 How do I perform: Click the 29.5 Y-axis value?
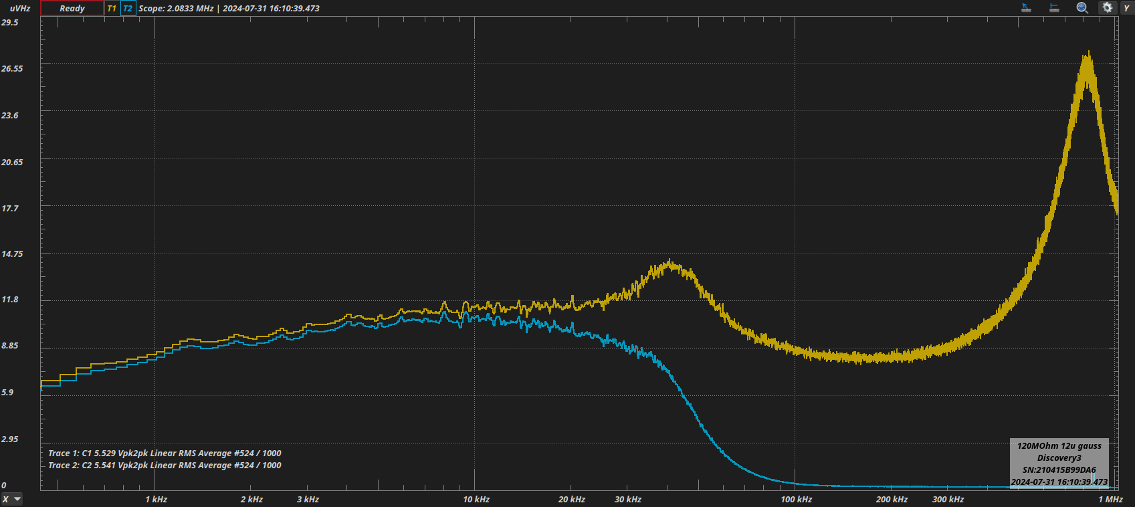pos(10,22)
